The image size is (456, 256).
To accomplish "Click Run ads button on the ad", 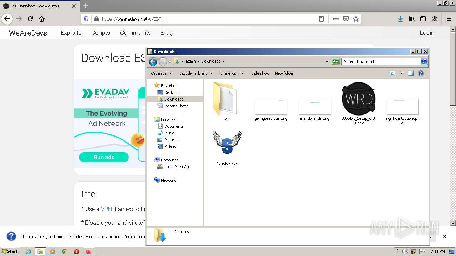I will coord(104,157).
